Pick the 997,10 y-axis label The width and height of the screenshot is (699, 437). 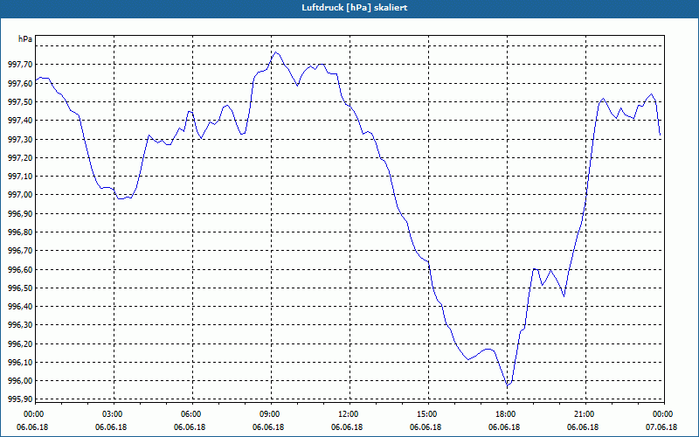click(x=20, y=177)
